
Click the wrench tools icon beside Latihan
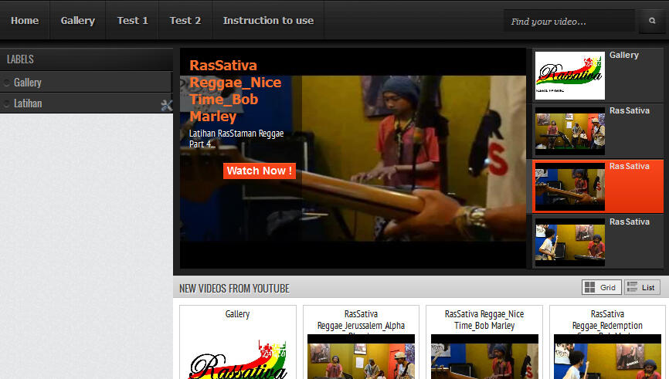[166, 105]
